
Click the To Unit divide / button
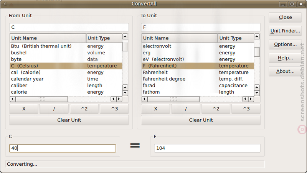(186, 109)
